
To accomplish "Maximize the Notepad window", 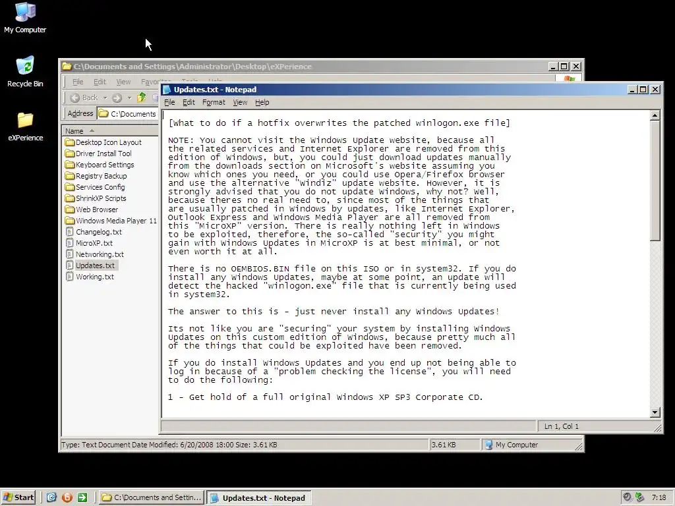I will (x=643, y=90).
